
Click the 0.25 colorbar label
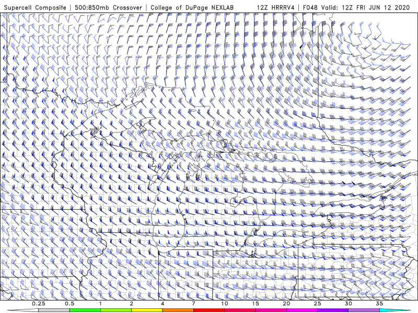click(x=39, y=304)
